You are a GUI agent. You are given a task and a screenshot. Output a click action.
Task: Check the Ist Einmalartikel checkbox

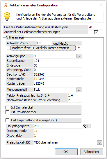7,107
